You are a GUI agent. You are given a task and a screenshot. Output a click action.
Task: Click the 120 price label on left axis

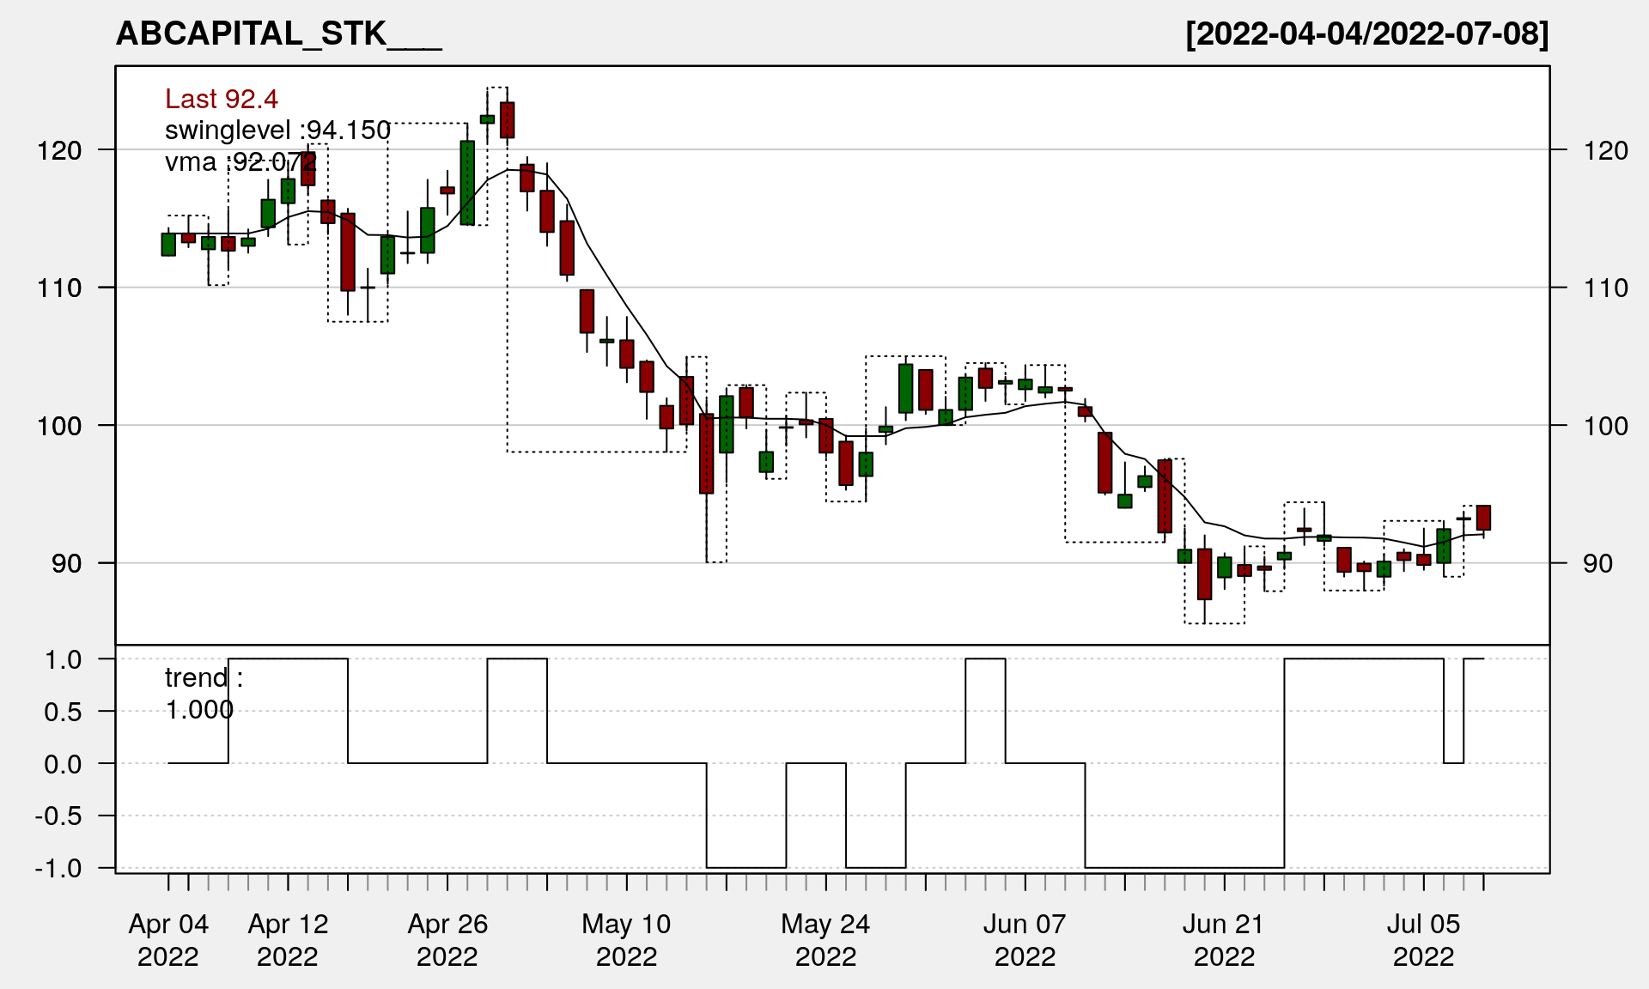pyautogui.click(x=59, y=151)
